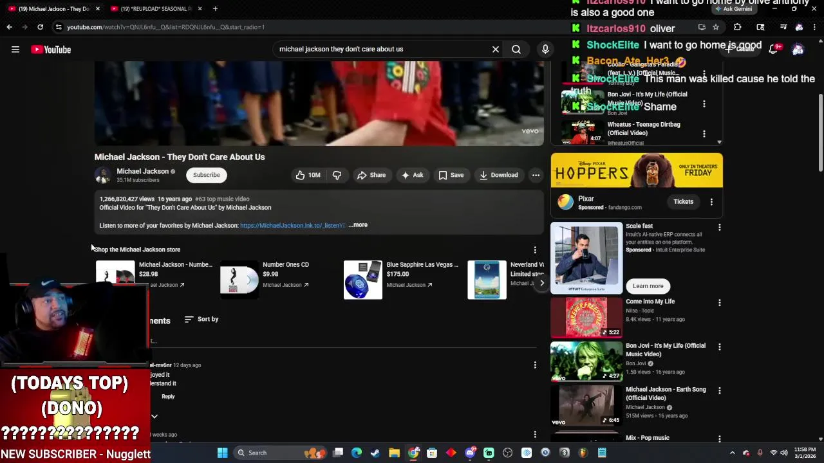The width and height of the screenshot is (824, 463).
Task: Open the browser three-dot menu
Action: 815,27
